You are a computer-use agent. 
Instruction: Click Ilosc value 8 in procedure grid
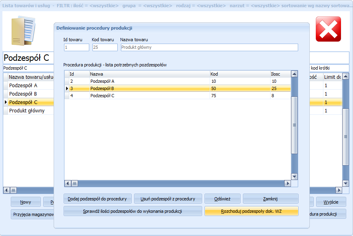click(x=273, y=96)
